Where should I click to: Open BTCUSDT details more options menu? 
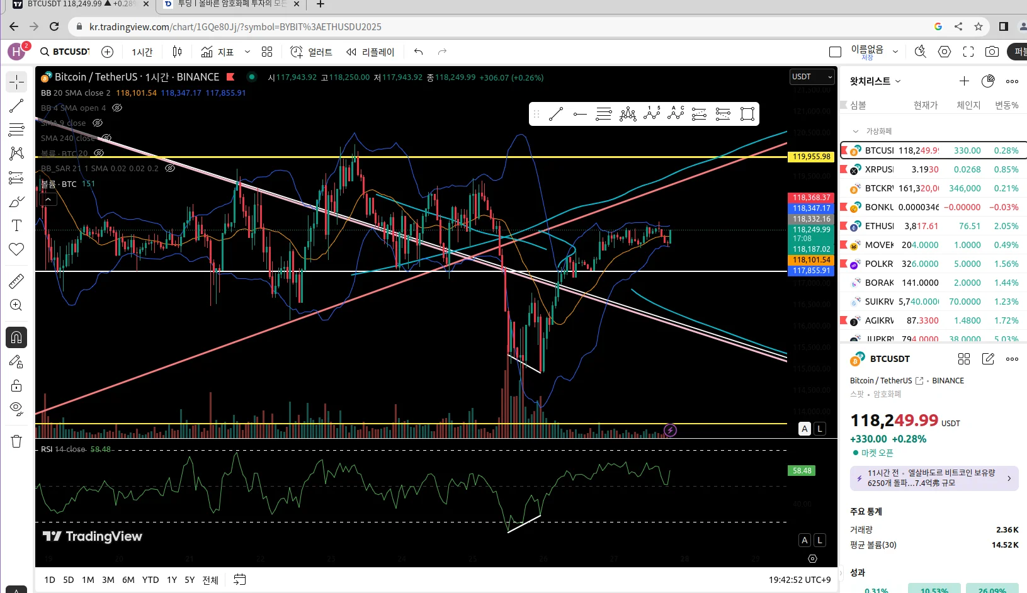[1012, 359]
